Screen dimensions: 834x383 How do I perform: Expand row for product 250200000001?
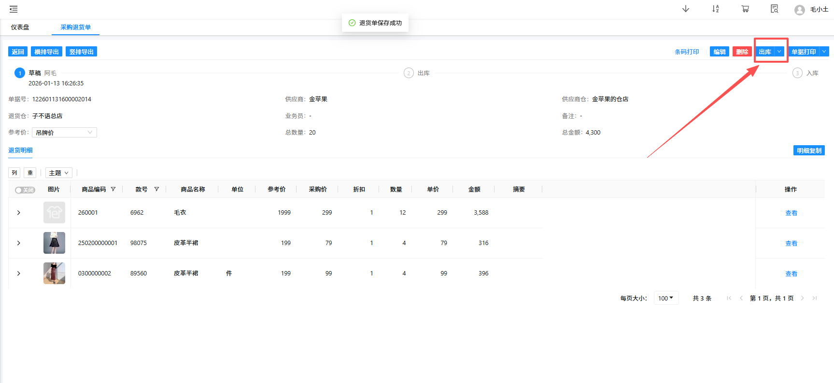tap(19, 243)
